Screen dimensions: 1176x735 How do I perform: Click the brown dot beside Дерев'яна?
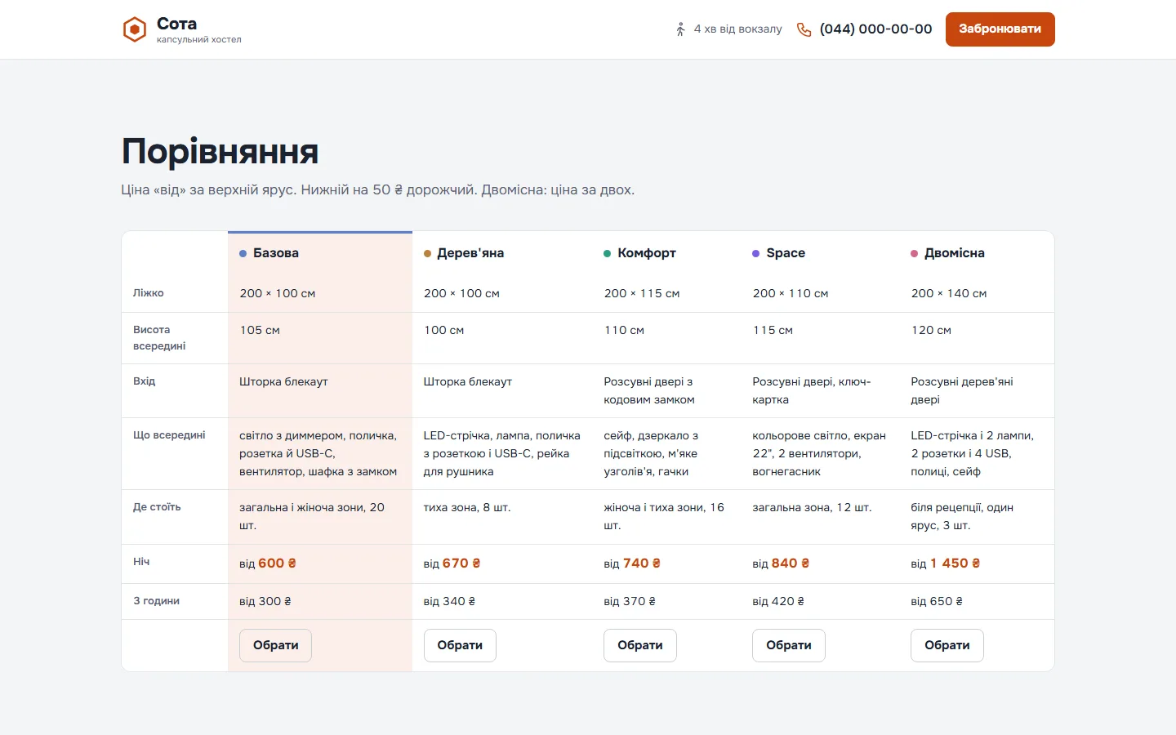427,253
